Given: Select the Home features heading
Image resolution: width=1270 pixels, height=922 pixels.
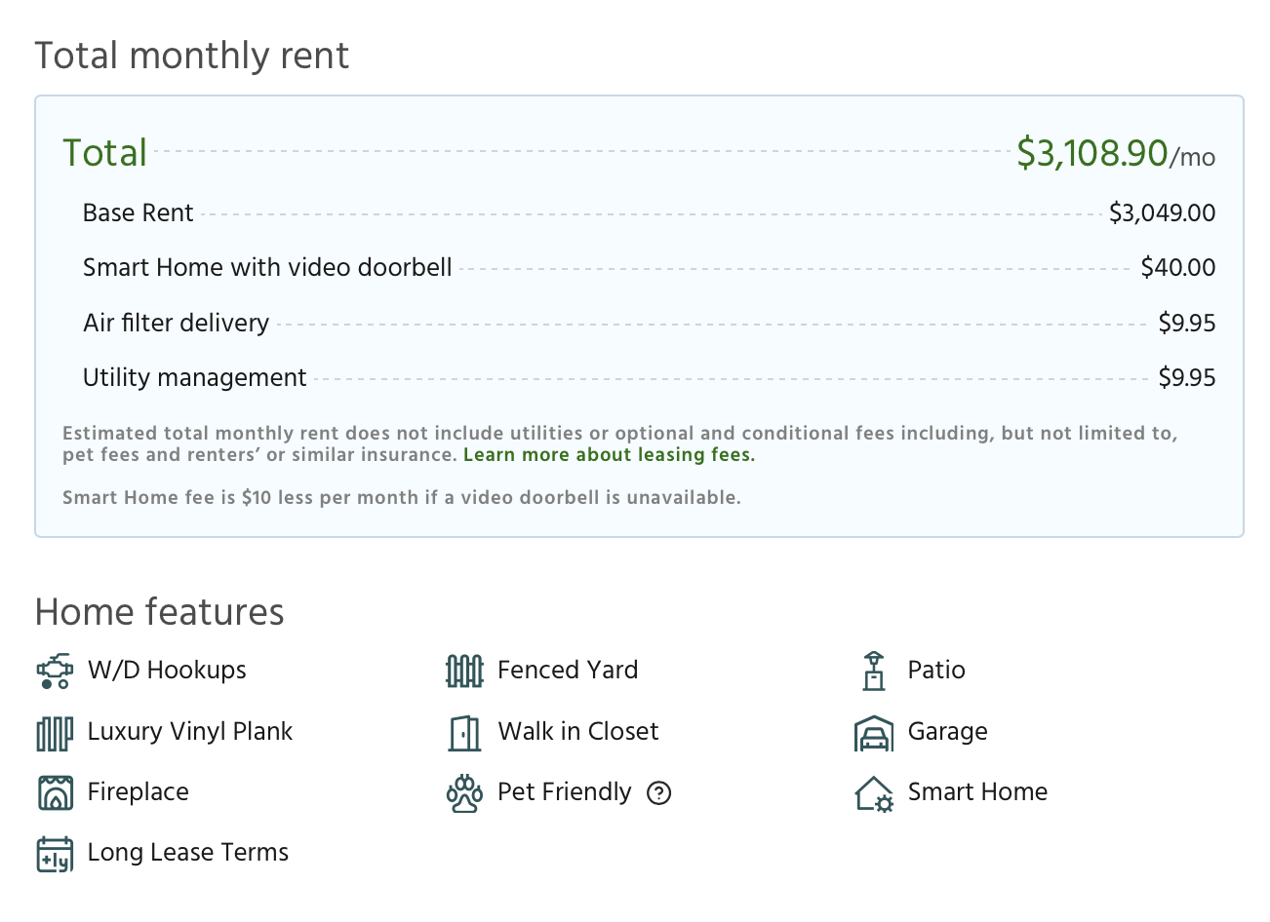Looking at the screenshot, I should [x=159, y=612].
